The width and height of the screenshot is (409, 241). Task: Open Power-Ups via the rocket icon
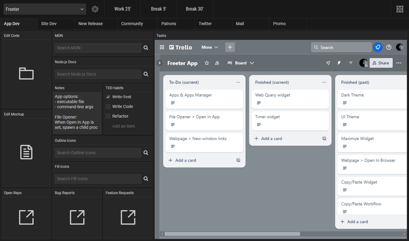click(x=328, y=63)
